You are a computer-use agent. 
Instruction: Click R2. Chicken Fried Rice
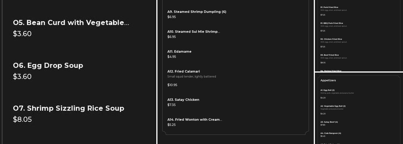331,39
